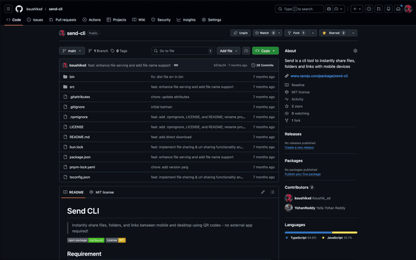Open the cloud icon next to Add file

[246, 51]
